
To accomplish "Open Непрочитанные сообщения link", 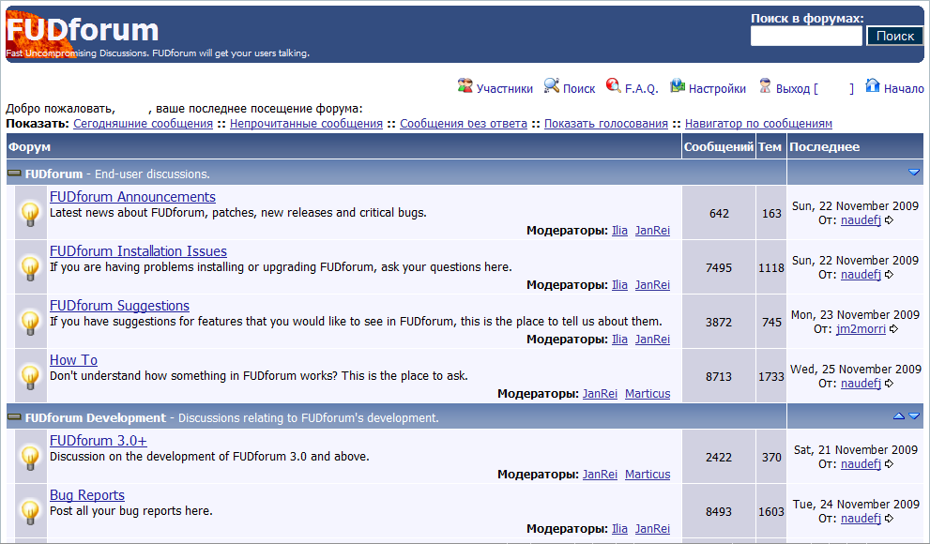I will (x=306, y=124).
